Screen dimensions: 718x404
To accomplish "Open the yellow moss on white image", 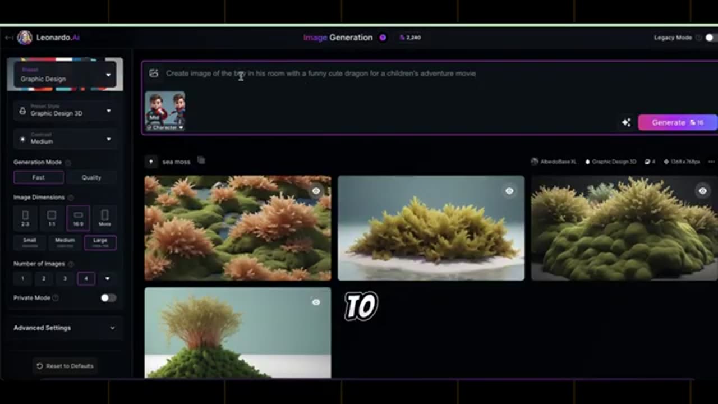I will tap(431, 228).
